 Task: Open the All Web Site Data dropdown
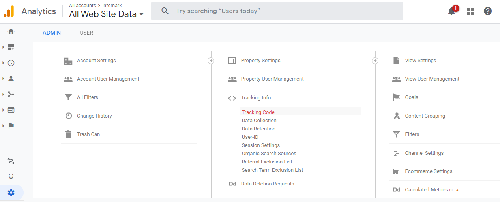(106, 14)
